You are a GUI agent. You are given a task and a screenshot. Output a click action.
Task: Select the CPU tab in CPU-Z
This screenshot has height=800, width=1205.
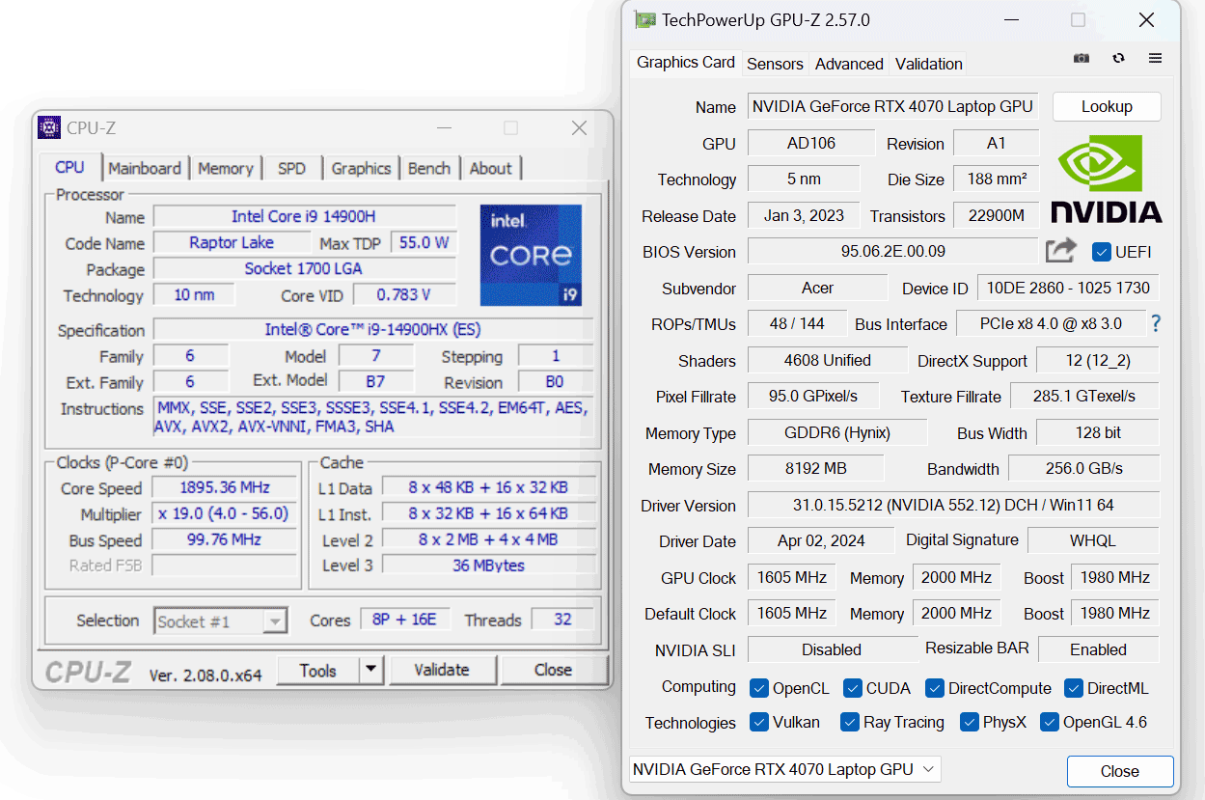click(69, 167)
